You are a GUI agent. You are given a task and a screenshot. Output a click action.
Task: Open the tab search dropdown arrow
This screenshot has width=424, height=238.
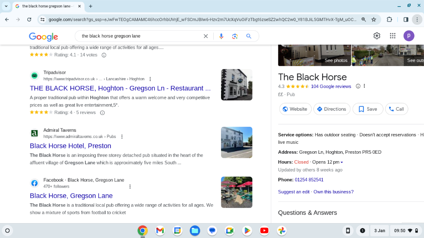click(x=6, y=6)
